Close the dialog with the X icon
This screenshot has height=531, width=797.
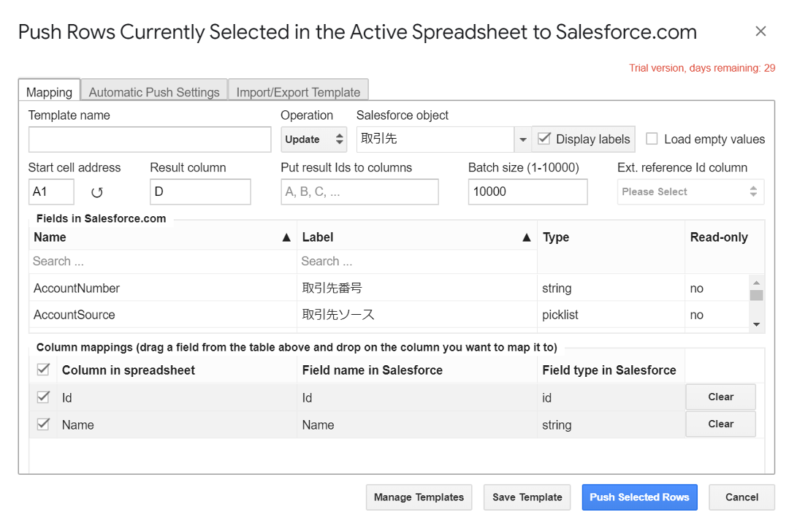760,31
